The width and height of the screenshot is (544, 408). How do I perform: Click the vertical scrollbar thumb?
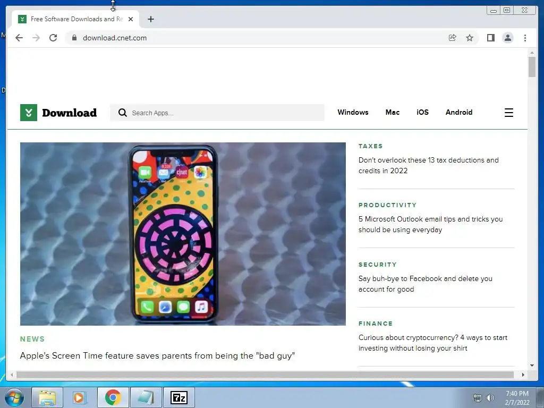pyautogui.click(x=532, y=66)
